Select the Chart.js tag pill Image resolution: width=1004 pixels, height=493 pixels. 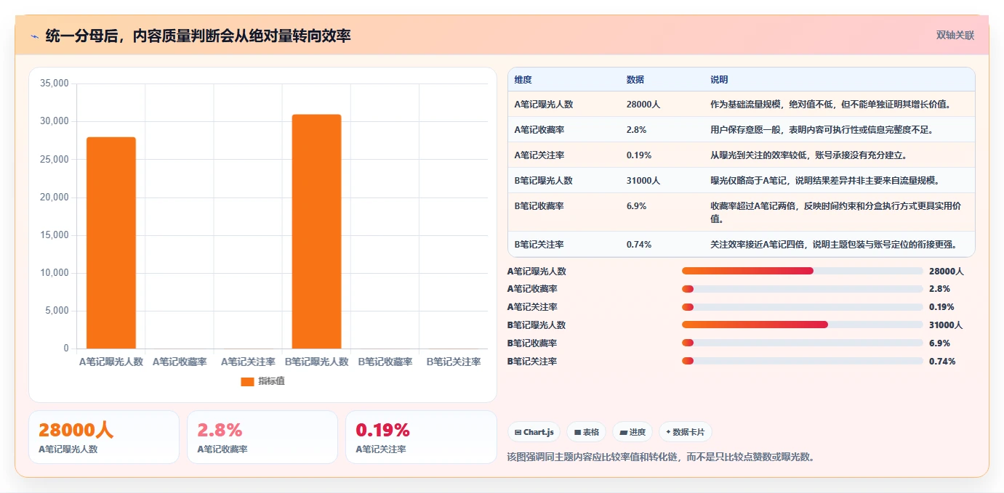534,432
